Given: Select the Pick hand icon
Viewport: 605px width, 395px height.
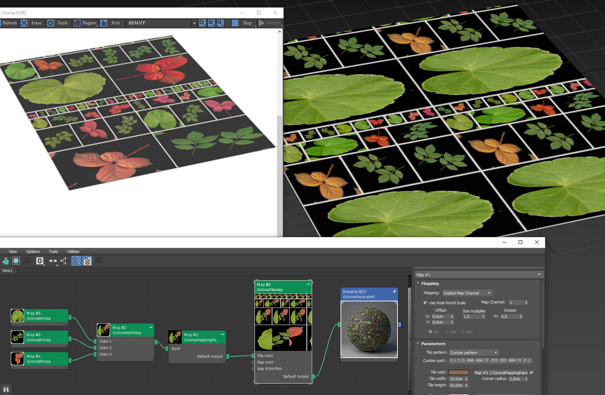Looking at the screenshot, I should pyautogui.click(x=104, y=23).
